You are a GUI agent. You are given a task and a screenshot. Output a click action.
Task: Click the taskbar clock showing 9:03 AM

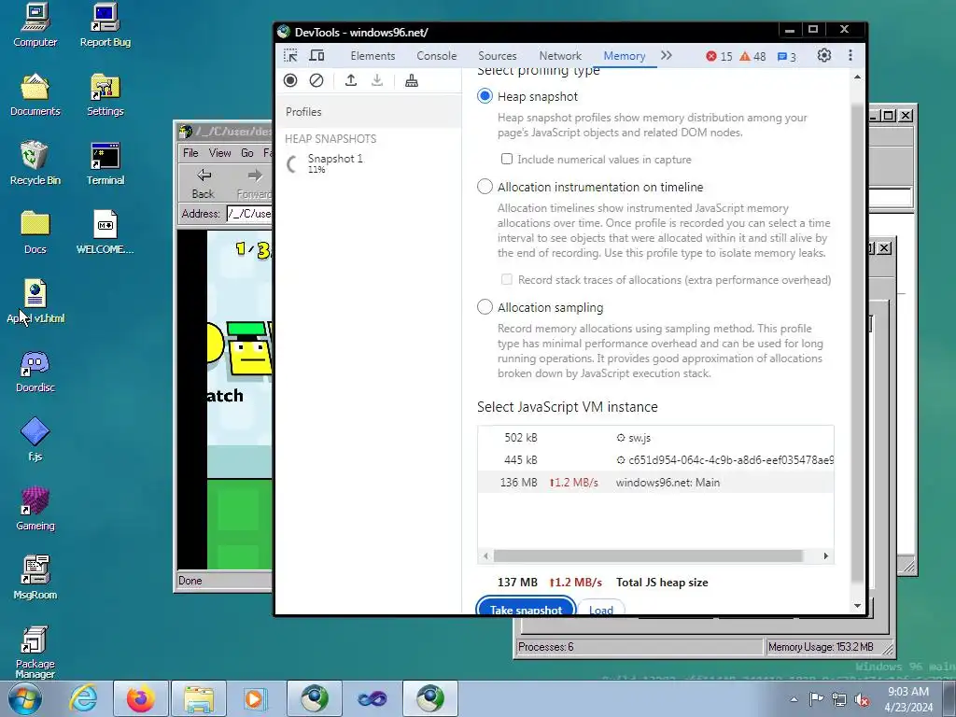pyautogui.click(x=908, y=698)
